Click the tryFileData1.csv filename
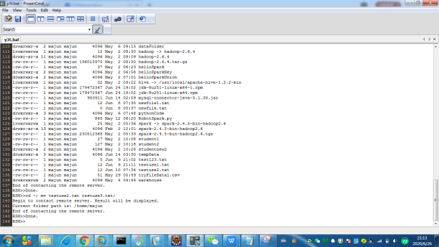 pyautogui.click(x=159, y=175)
